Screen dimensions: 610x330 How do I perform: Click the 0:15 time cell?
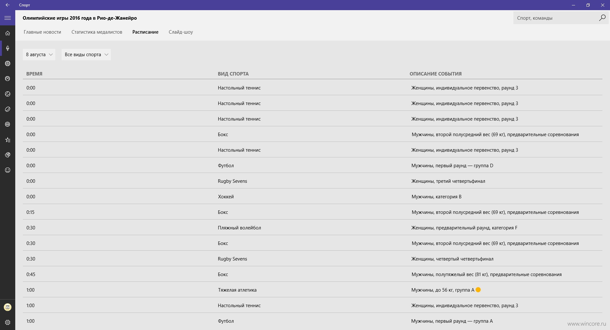coord(30,212)
